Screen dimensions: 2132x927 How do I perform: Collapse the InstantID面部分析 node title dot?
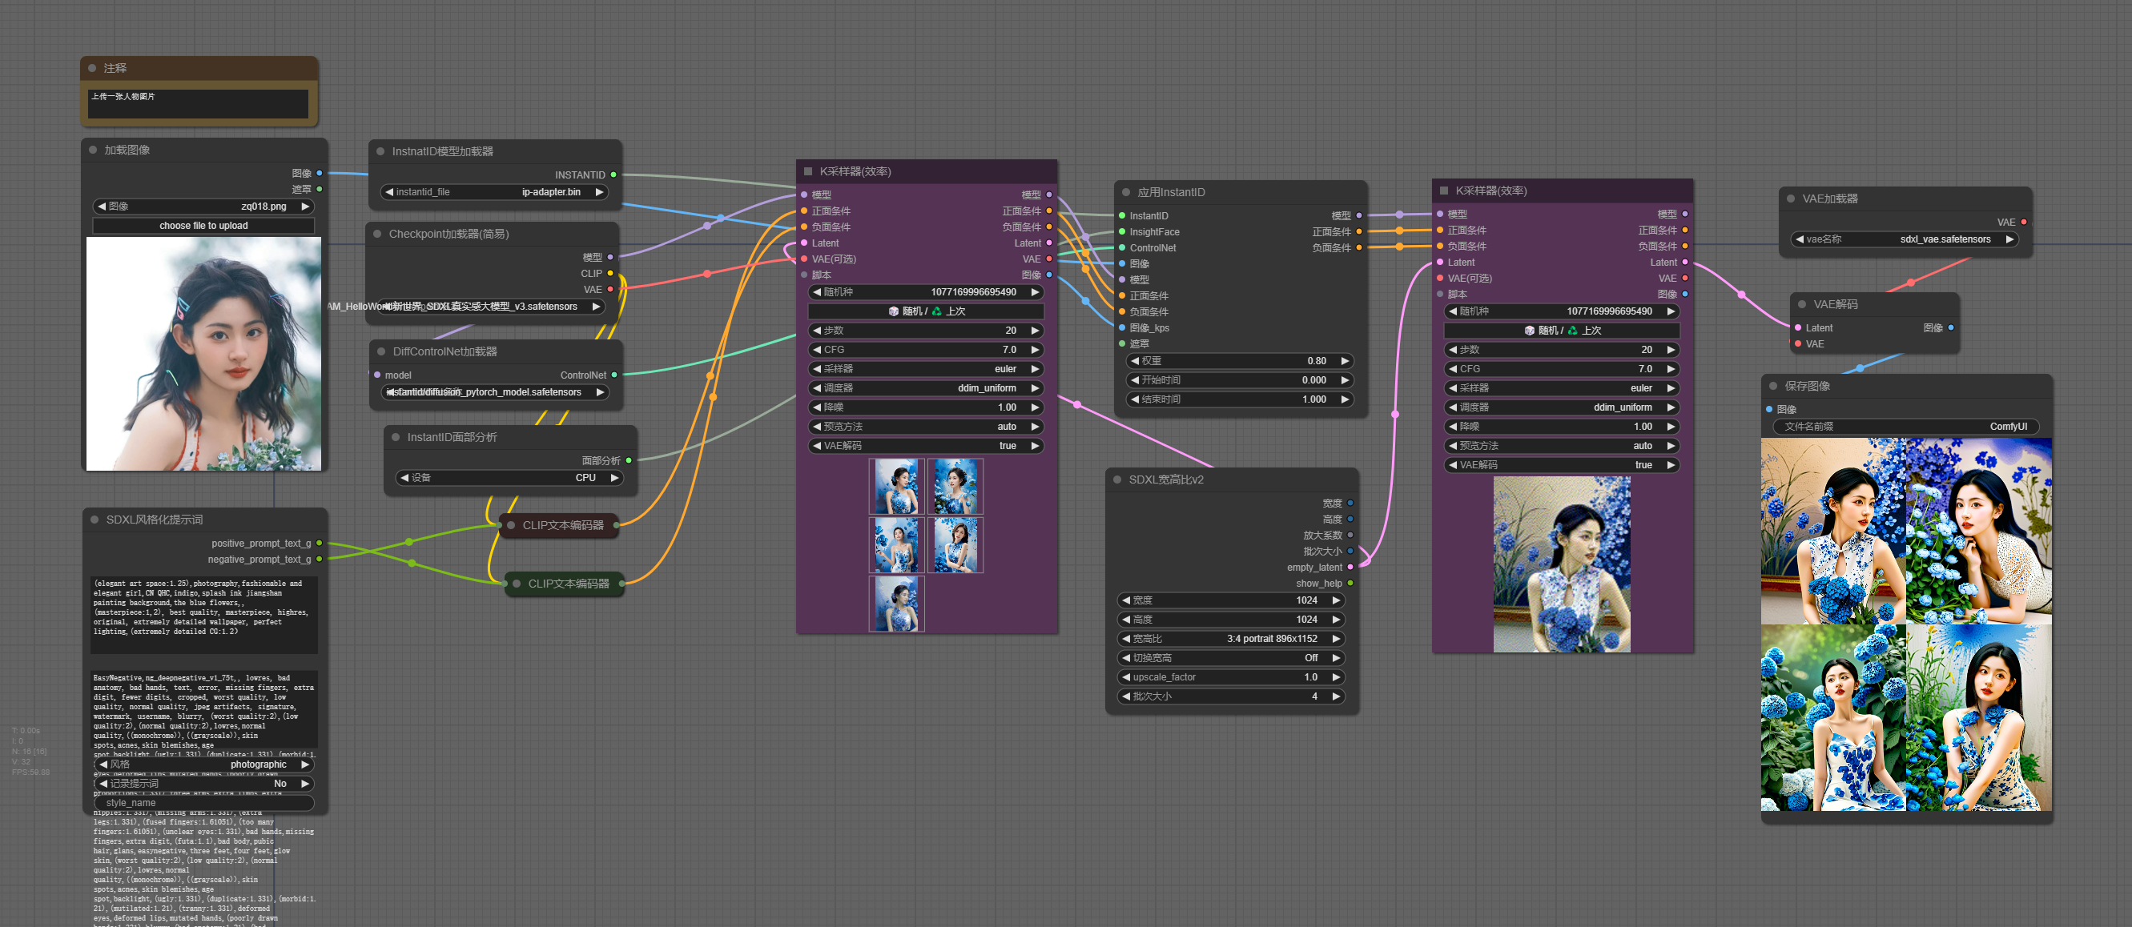pos(396,436)
